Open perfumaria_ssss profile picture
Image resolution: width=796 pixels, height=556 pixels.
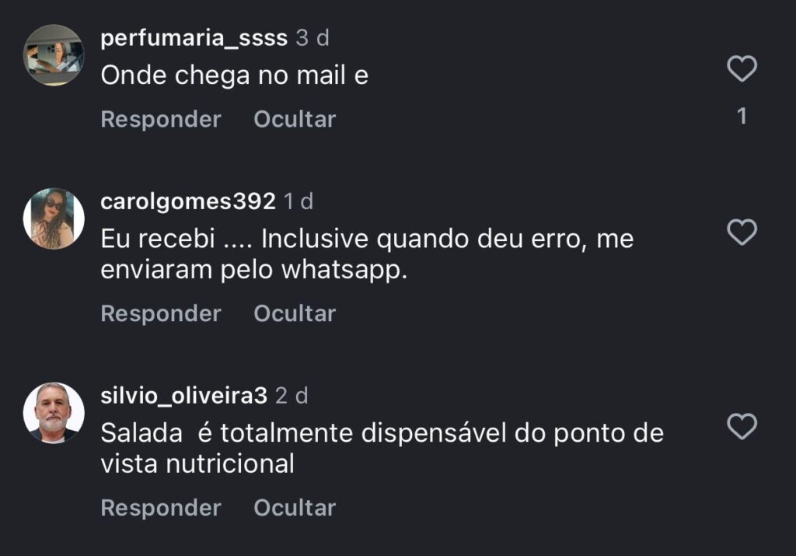(x=54, y=55)
